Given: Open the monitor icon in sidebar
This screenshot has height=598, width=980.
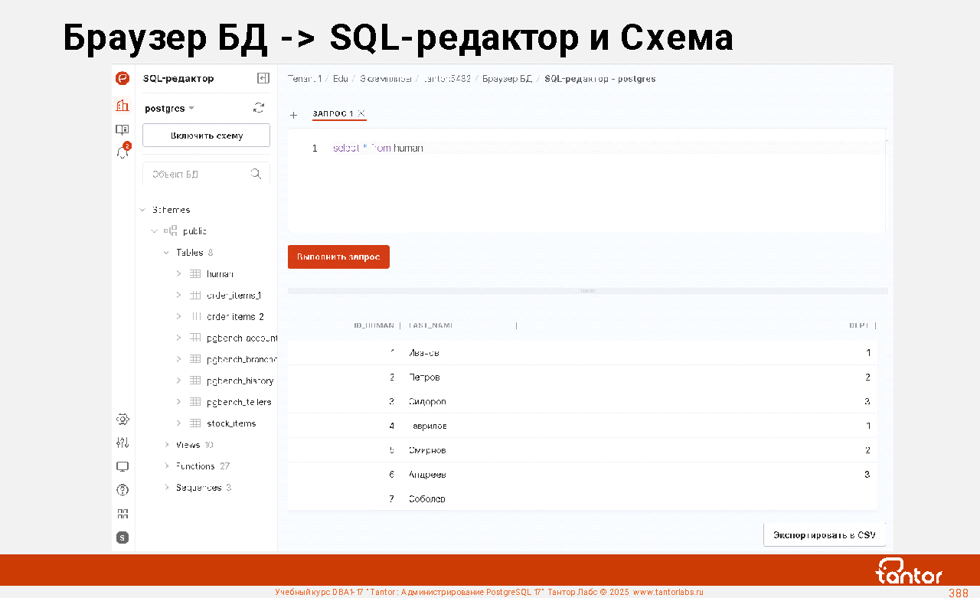Looking at the screenshot, I should pos(122,466).
